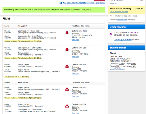Open More Flight Details link
This screenshot has height=114, width=146.
(x=117, y=69)
